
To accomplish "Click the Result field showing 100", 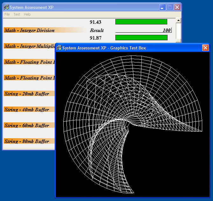I will click(143, 30).
